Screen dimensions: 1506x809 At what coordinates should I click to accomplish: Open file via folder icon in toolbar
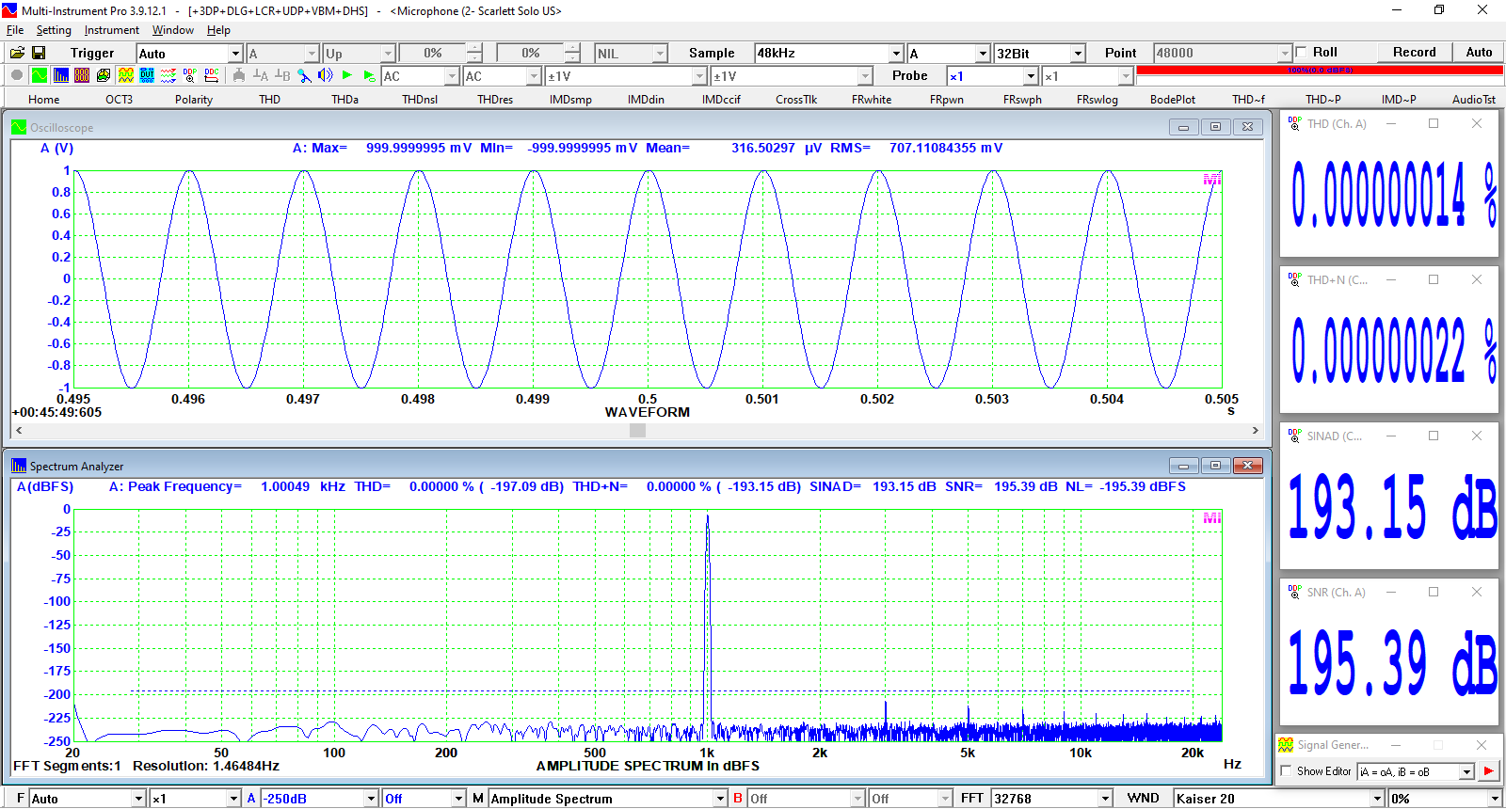pyautogui.click(x=17, y=53)
